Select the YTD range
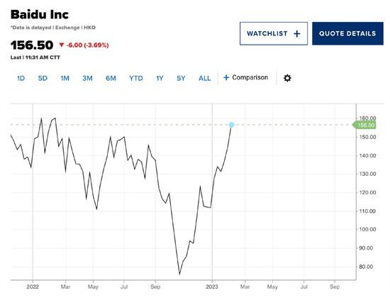The width and height of the screenshot is (390, 300). 136,78
